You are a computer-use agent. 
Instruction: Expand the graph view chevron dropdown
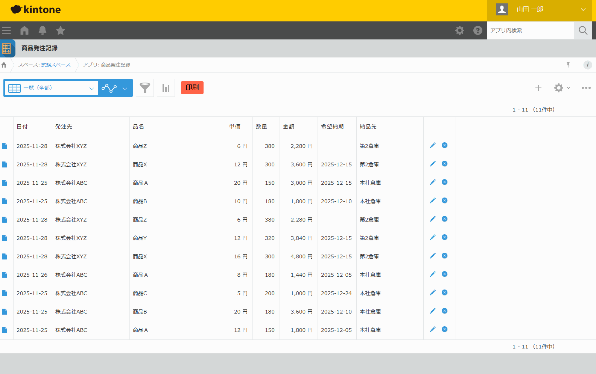click(x=125, y=88)
